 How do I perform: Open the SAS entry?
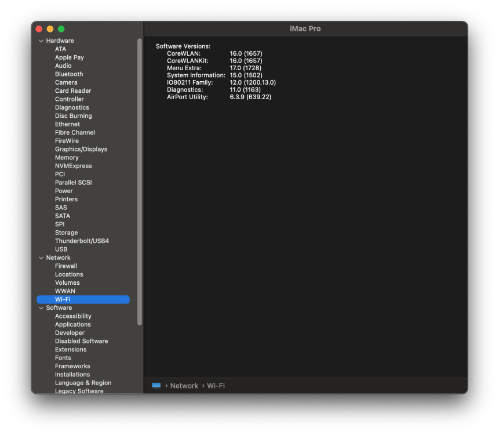pyautogui.click(x=61, y=208)
